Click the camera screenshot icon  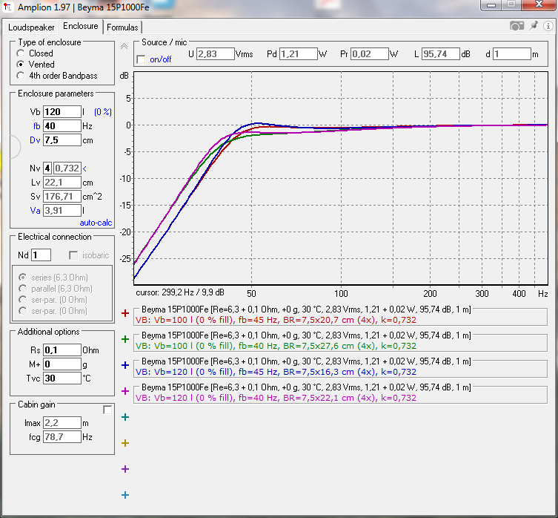(x=517, y=26)
